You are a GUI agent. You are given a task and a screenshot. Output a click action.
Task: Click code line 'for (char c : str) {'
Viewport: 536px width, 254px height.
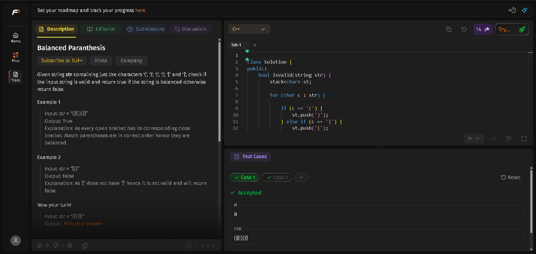click(x=298, y=95)
